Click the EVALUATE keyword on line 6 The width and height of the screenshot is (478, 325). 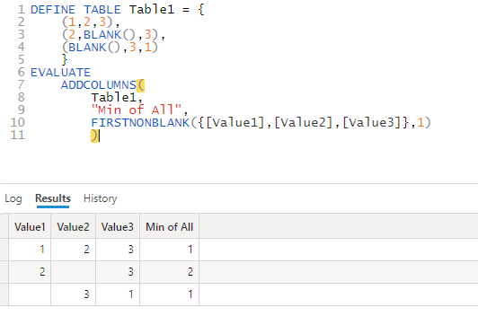point(60,73)
